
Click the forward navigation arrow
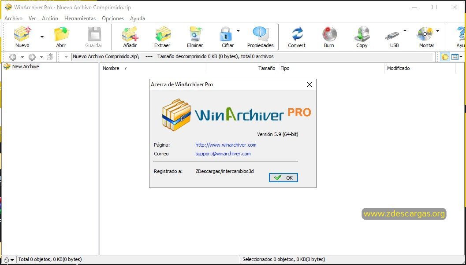click(x=32, y=57)
